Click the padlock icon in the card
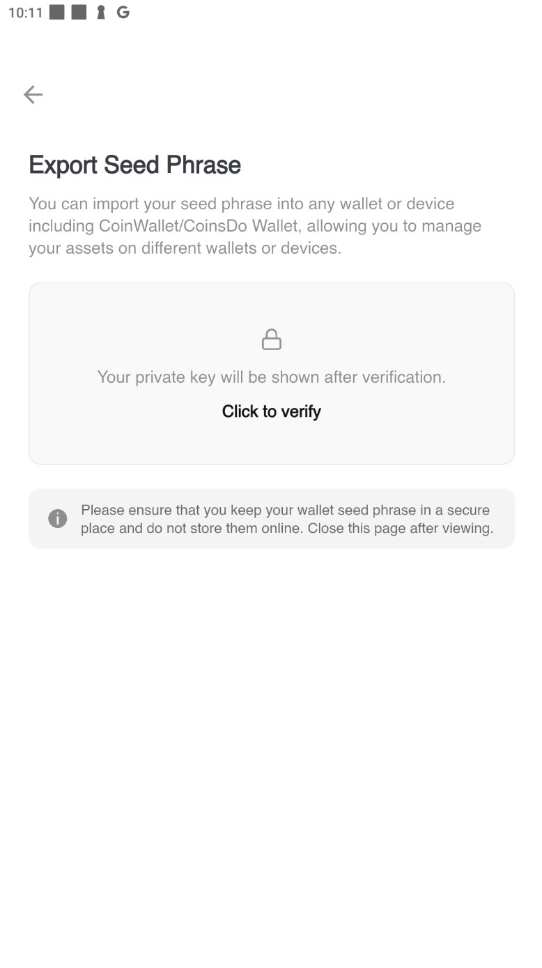542x968 pixels. (271, 340)
